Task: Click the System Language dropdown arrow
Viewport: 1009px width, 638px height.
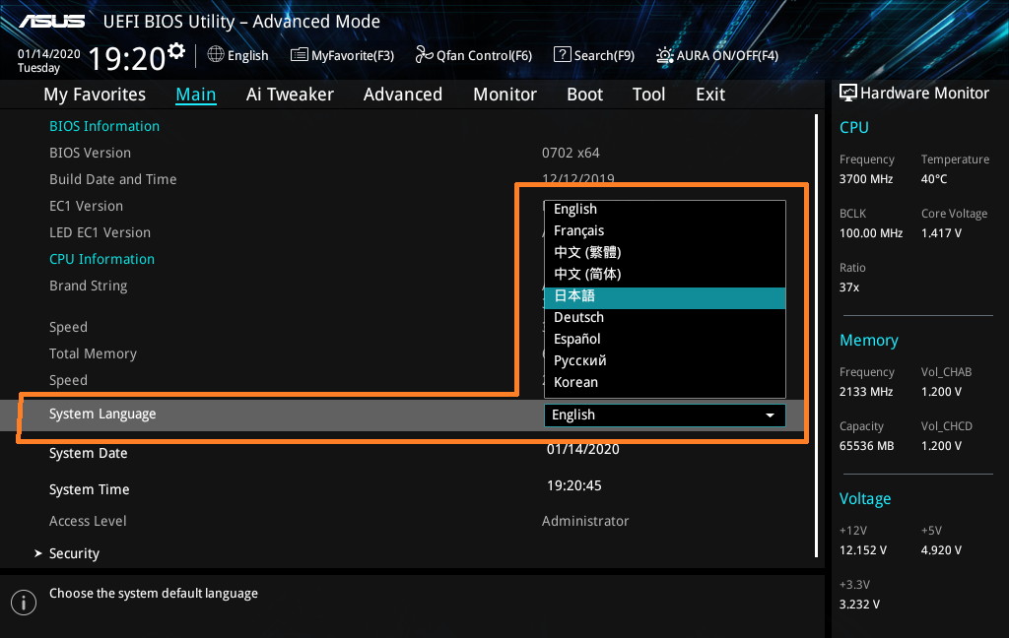Action: [x=770, y=415]
